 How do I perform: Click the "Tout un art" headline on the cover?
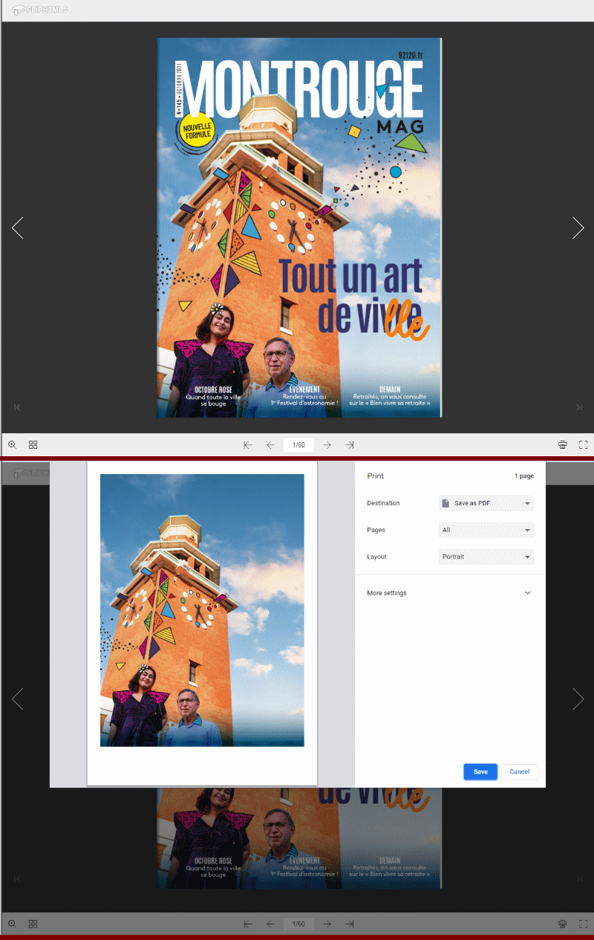350,275
